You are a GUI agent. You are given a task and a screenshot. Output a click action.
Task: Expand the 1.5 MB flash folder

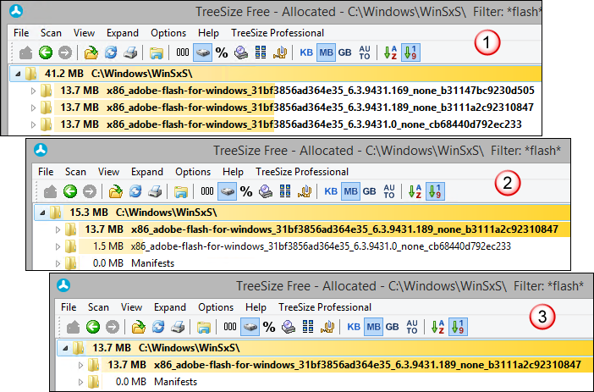pyautogui.click(x=58, y=246)
